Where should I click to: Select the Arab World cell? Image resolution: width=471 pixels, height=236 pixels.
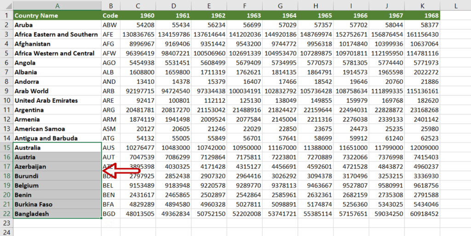click(57, 91)
